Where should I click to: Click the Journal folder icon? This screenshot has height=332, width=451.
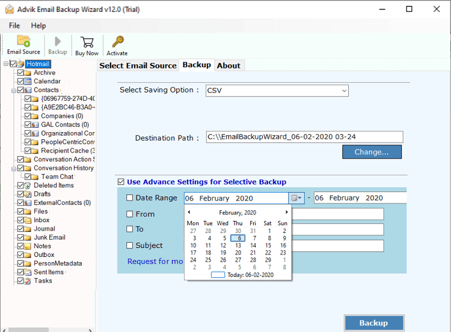(28, 229)
